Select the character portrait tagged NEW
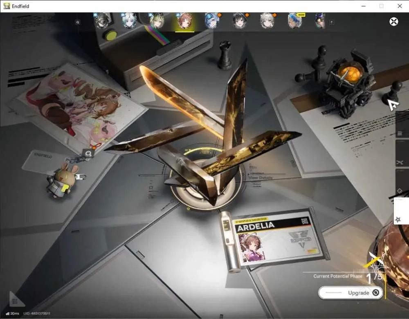The width and height of the screenshot is (409, 319). pos(295,20)
